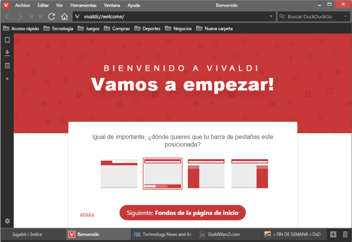Image resolution: width=352 pixels, height=242 pixels.
Task: Open Tecnología bookmarks folder
Action: tap(58, 29)
